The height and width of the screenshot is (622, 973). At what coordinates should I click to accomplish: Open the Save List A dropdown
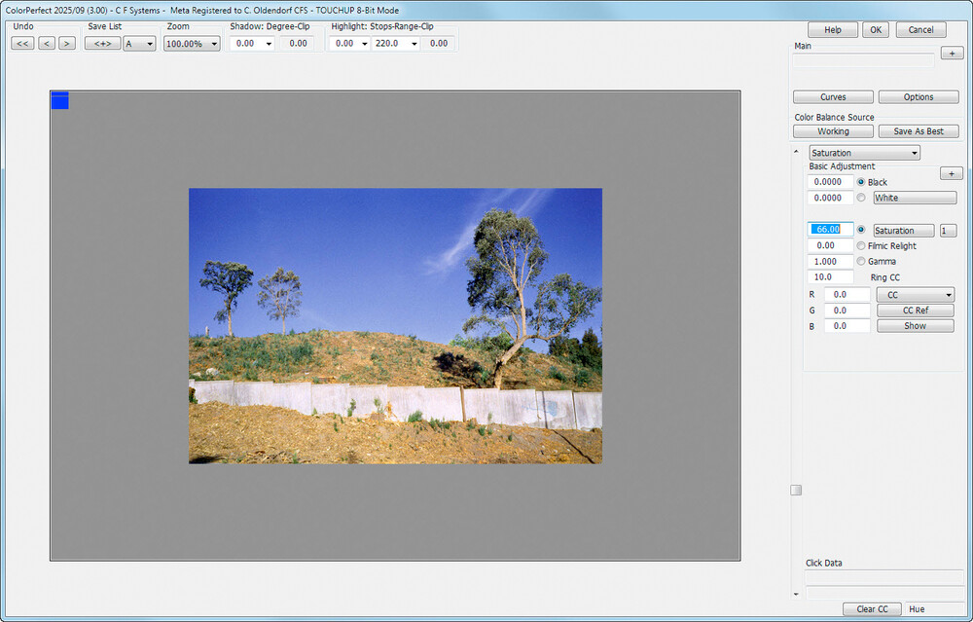[x=139, y=44]
